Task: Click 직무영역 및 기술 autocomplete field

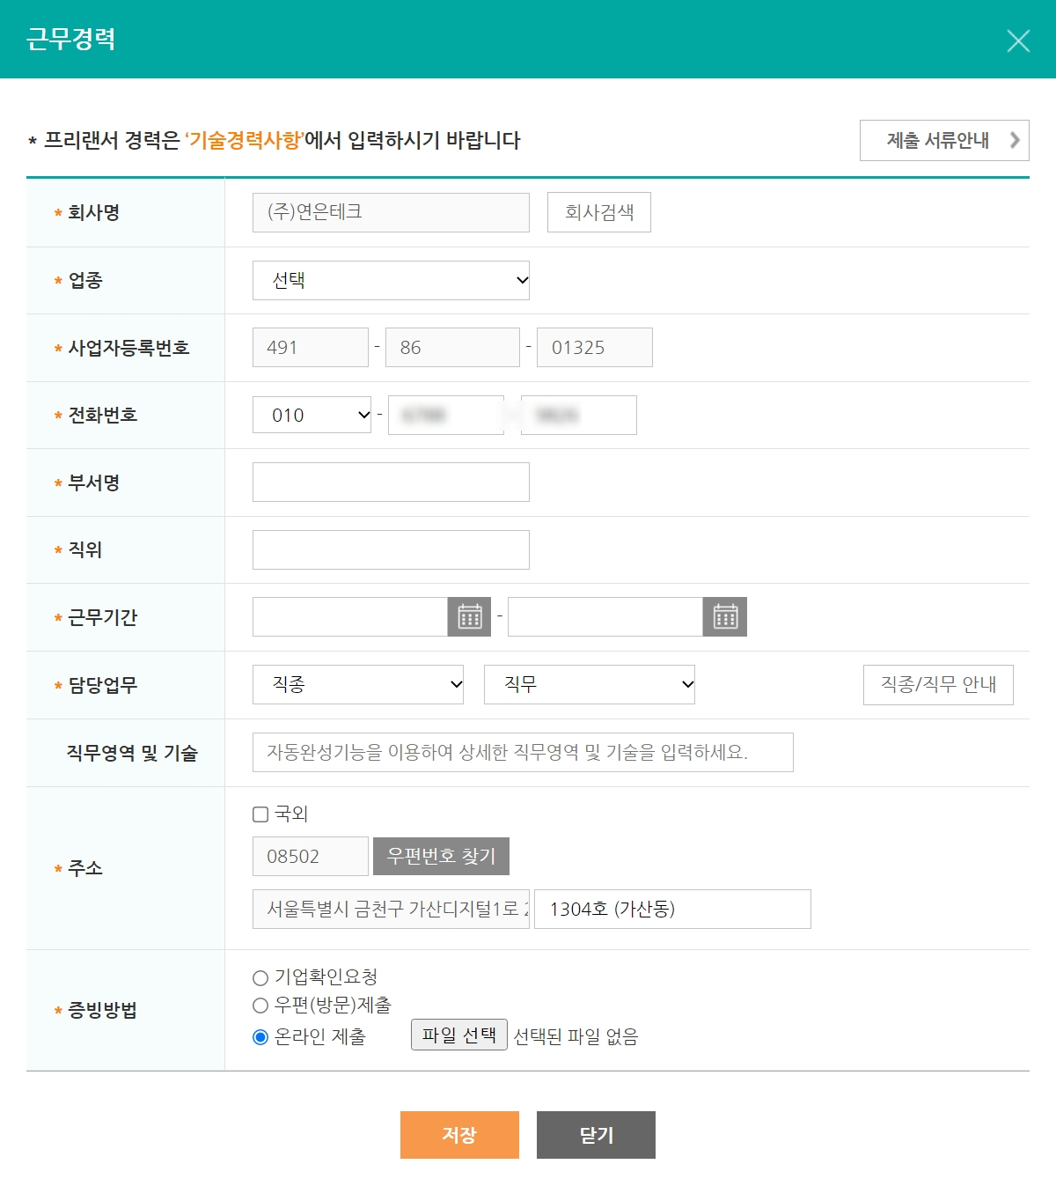Action: 523,752
